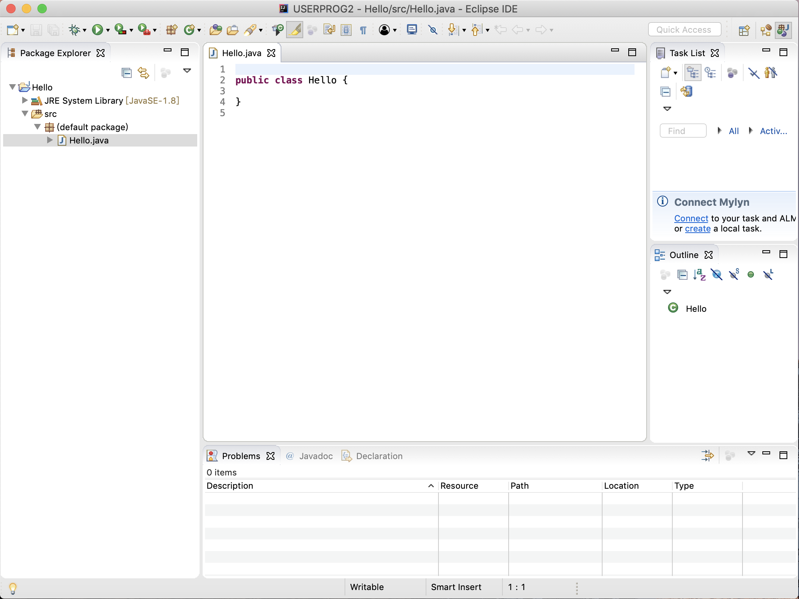Viewport: 799px width, 599px height.
Task: Click Collapse All in Package Explorer
Action: 127,73
